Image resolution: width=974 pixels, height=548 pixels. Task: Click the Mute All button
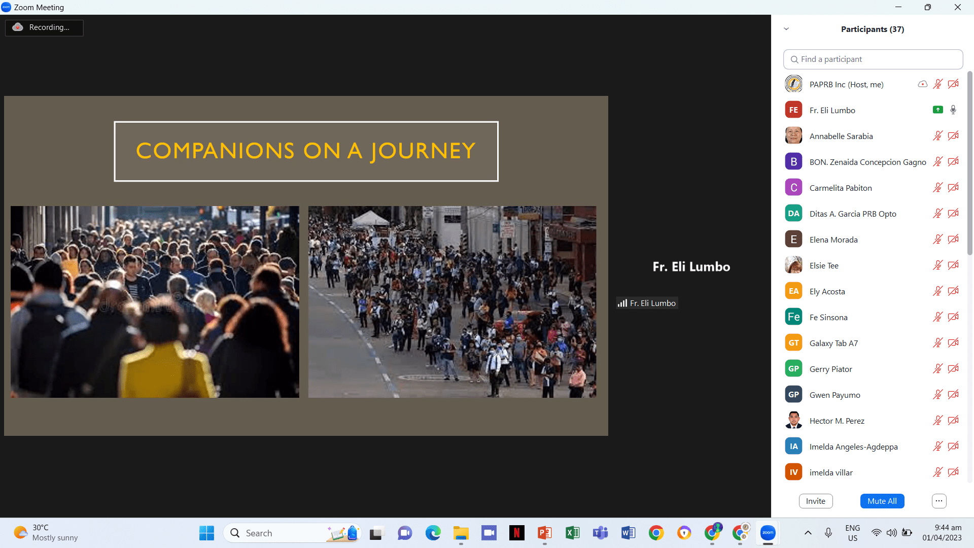(x=882, y=501)
